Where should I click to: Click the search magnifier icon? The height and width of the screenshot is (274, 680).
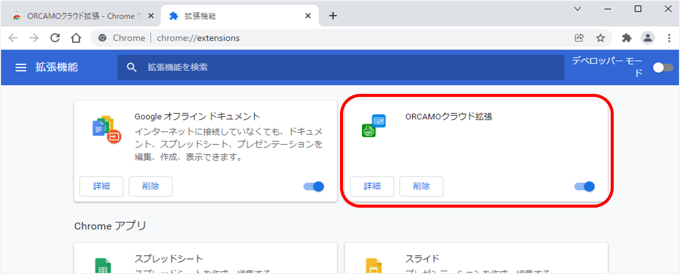[132, 67]
